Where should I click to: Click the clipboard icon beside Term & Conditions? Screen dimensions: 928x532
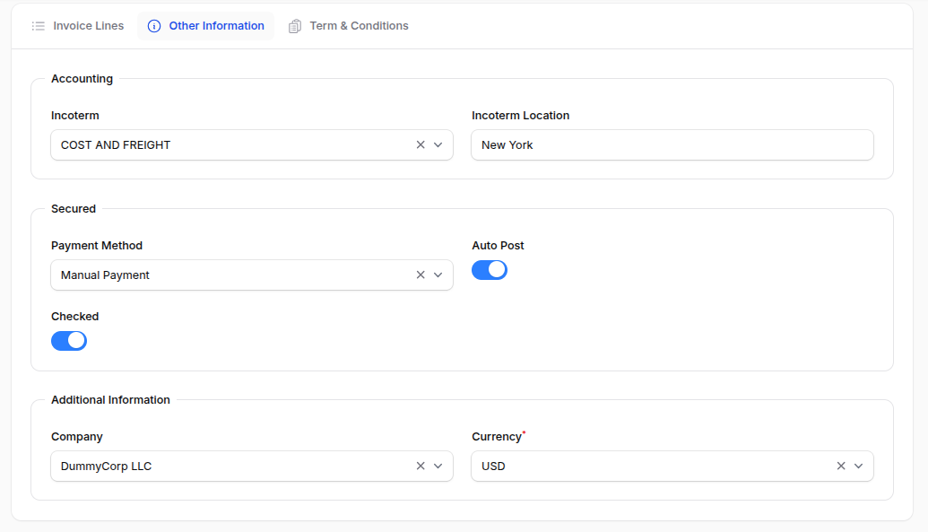coord(295,26)
